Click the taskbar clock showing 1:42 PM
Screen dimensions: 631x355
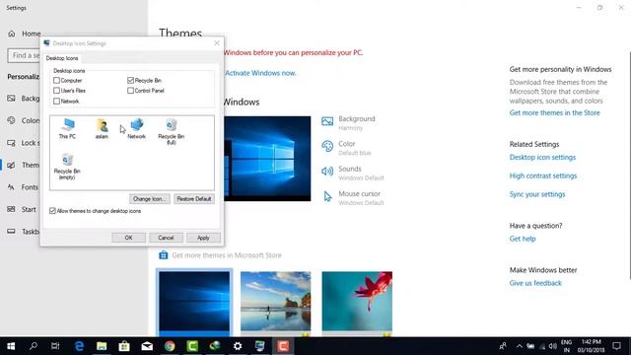coord(591,346)
